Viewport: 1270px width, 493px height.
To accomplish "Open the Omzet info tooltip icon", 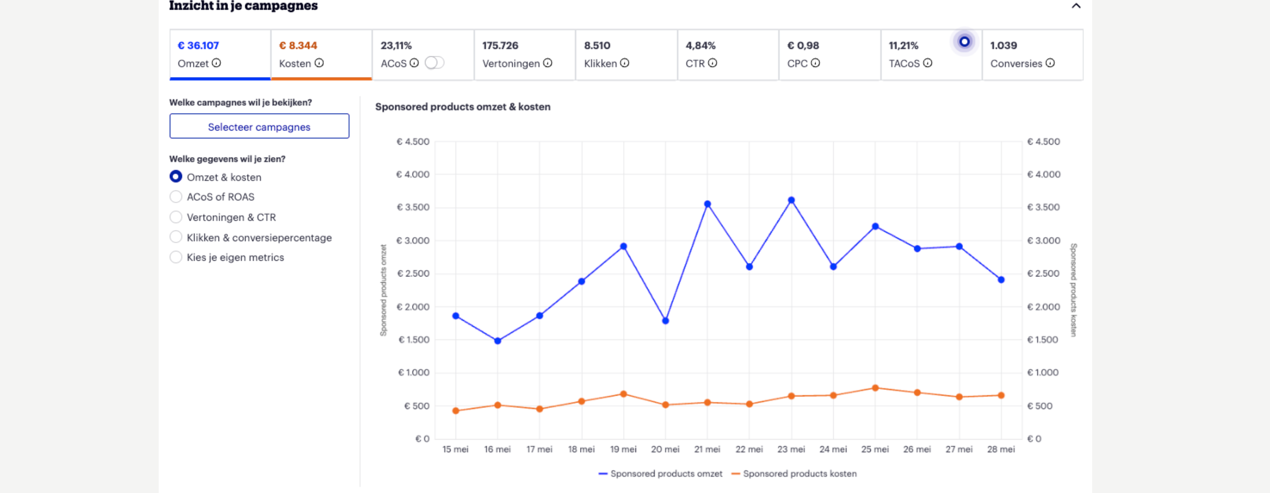I will (217, 63).
